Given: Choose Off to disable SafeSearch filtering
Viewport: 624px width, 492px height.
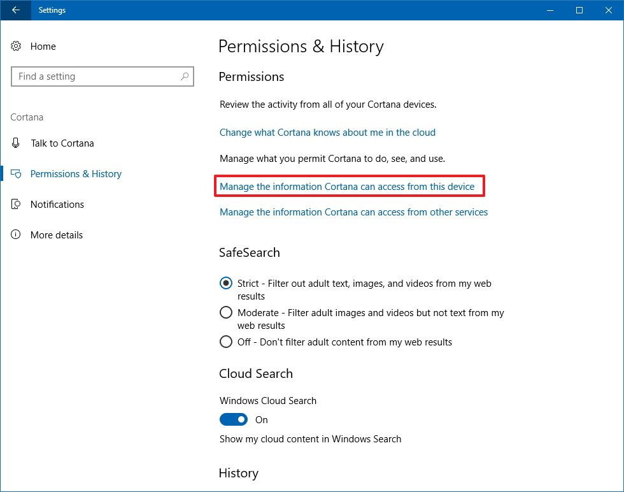Looking at the screenshot, I should 226,342.
